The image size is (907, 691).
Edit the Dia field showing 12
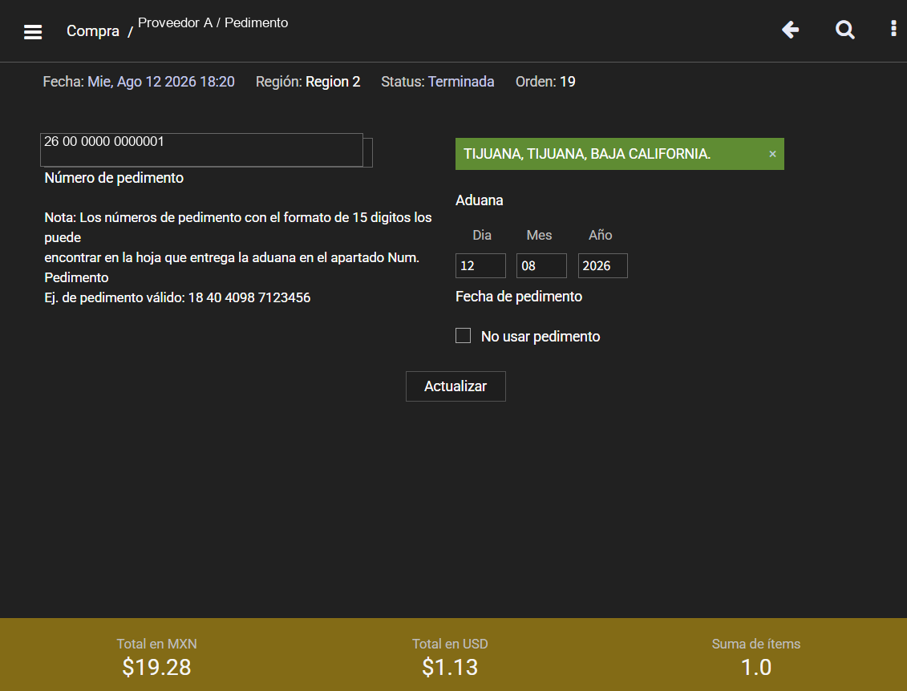[x=480, y=266]
